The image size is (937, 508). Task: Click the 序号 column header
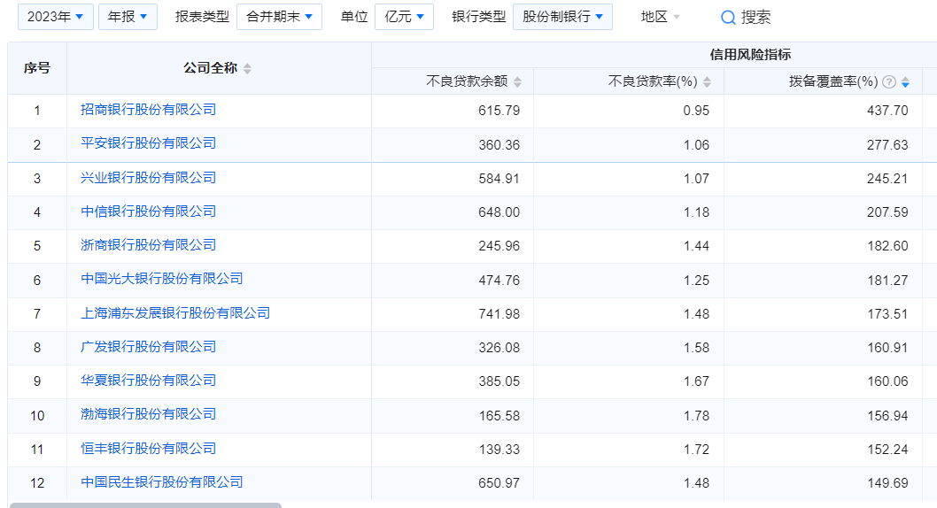click(x=37, y=68)
